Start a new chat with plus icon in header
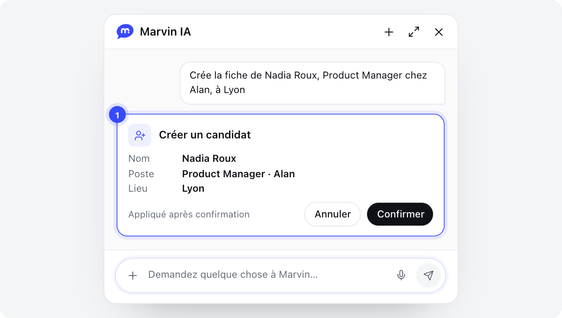The width and height of the screenshot is (562, 318). click(389, 32)
